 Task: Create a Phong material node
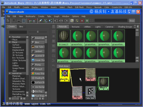(38, 65)
